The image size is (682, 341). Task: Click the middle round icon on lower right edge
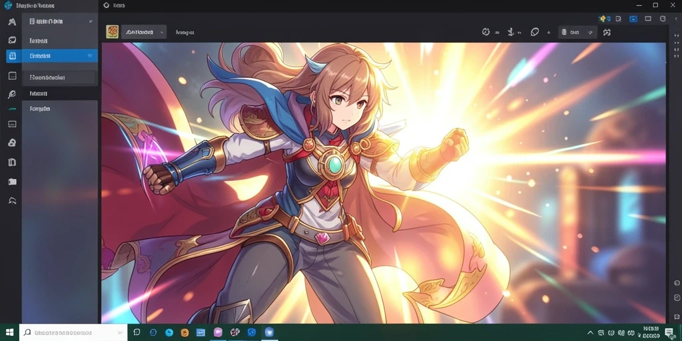(677, 298)
